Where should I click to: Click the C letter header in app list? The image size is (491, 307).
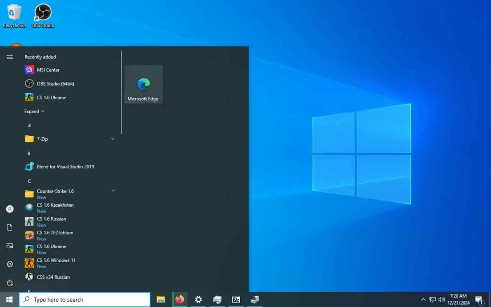pyautogui.click(x=29, y=181)
